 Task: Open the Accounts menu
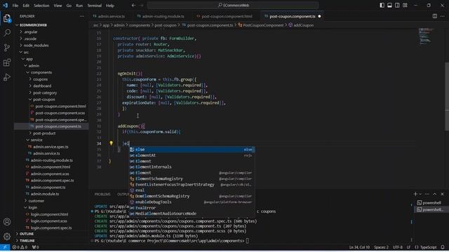point(7,222)
